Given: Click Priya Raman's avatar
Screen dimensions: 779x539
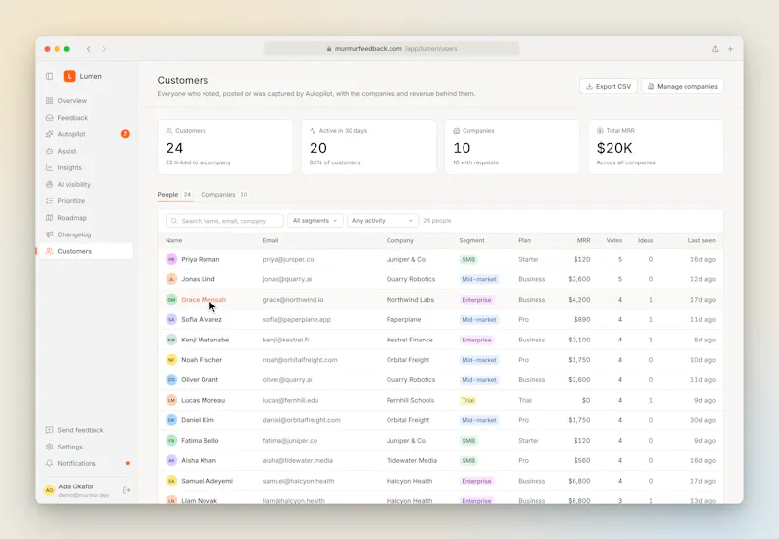Looking at the screenshot, I should (171, 259).
